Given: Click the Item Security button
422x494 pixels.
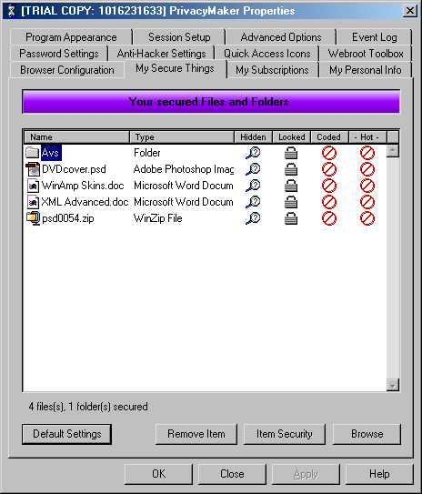Looking at the screenshot, I should click(285, 434).
